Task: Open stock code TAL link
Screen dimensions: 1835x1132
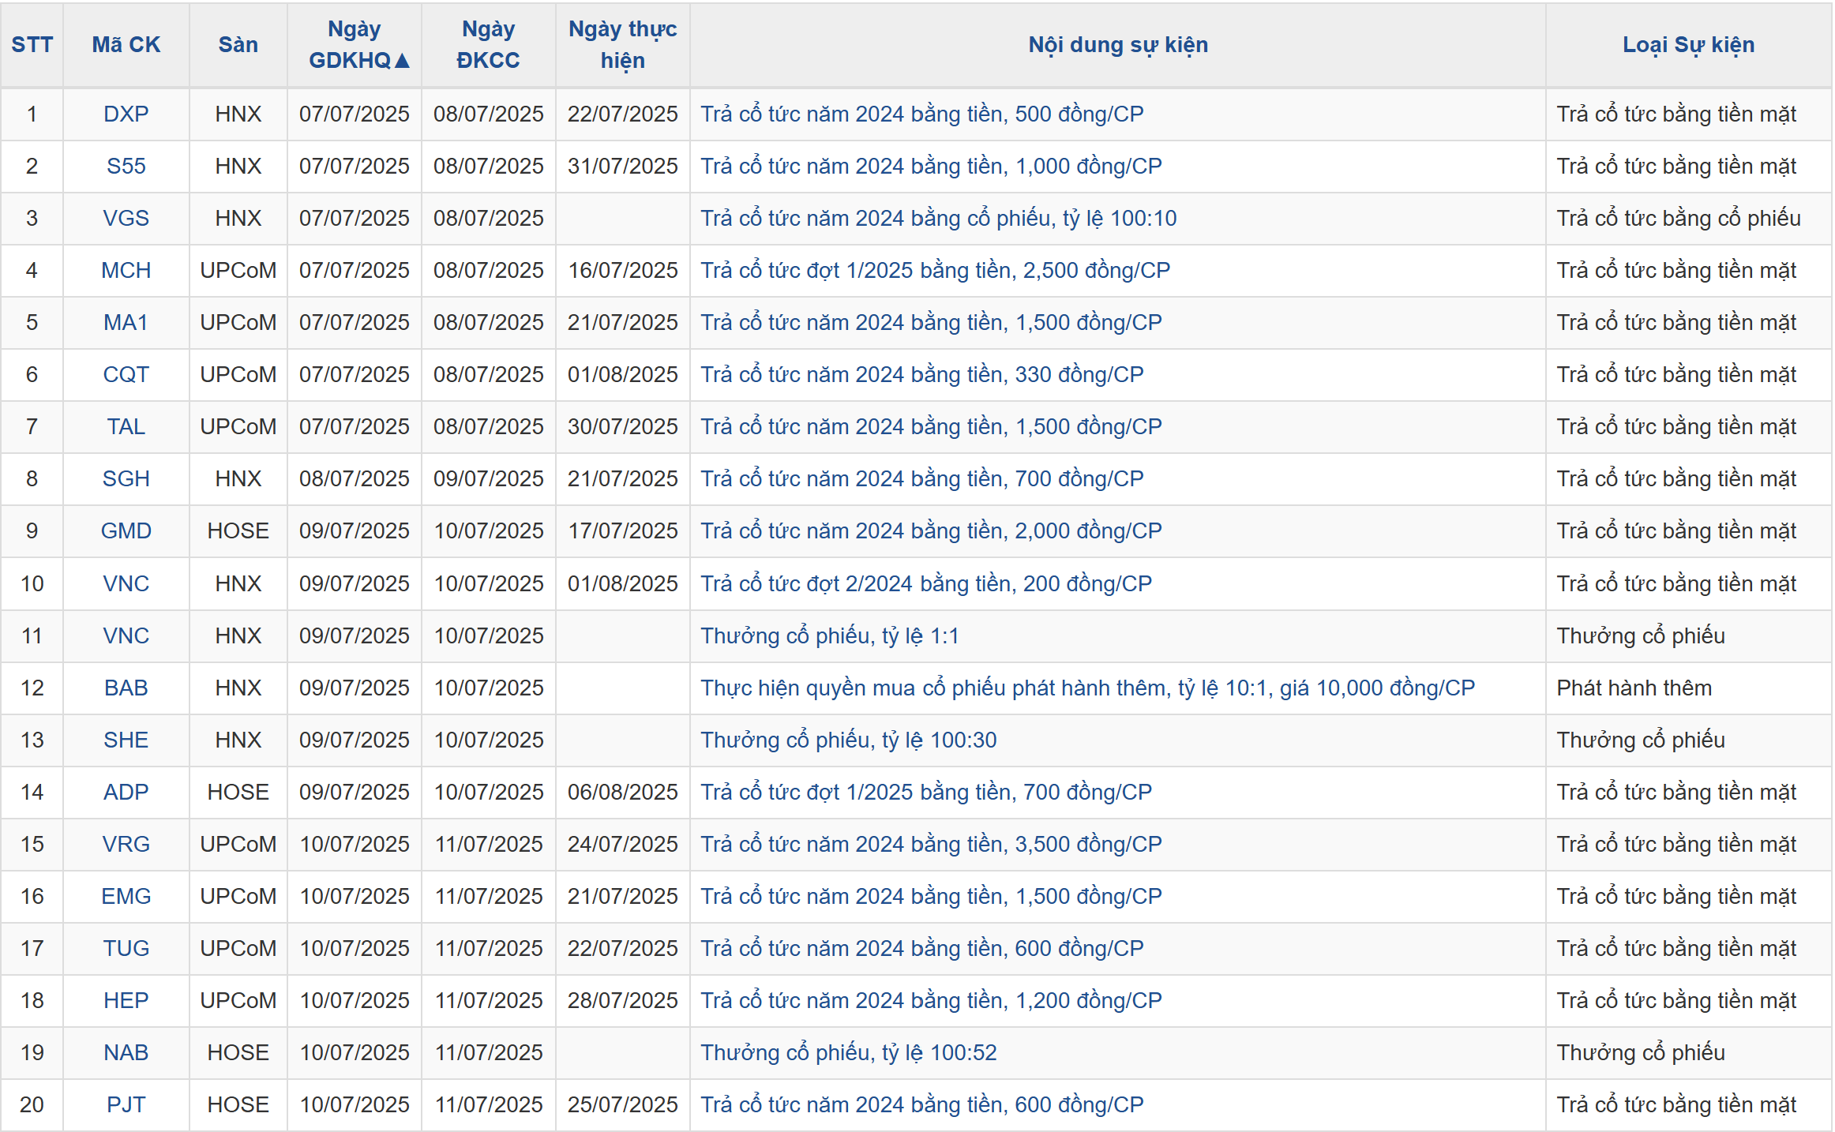Action: (x=126, y=427)
